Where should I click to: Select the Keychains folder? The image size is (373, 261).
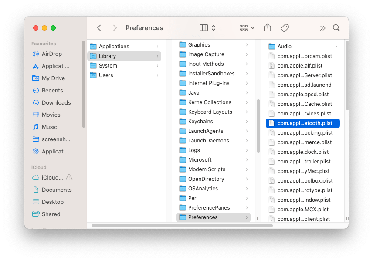coord(200,122)
